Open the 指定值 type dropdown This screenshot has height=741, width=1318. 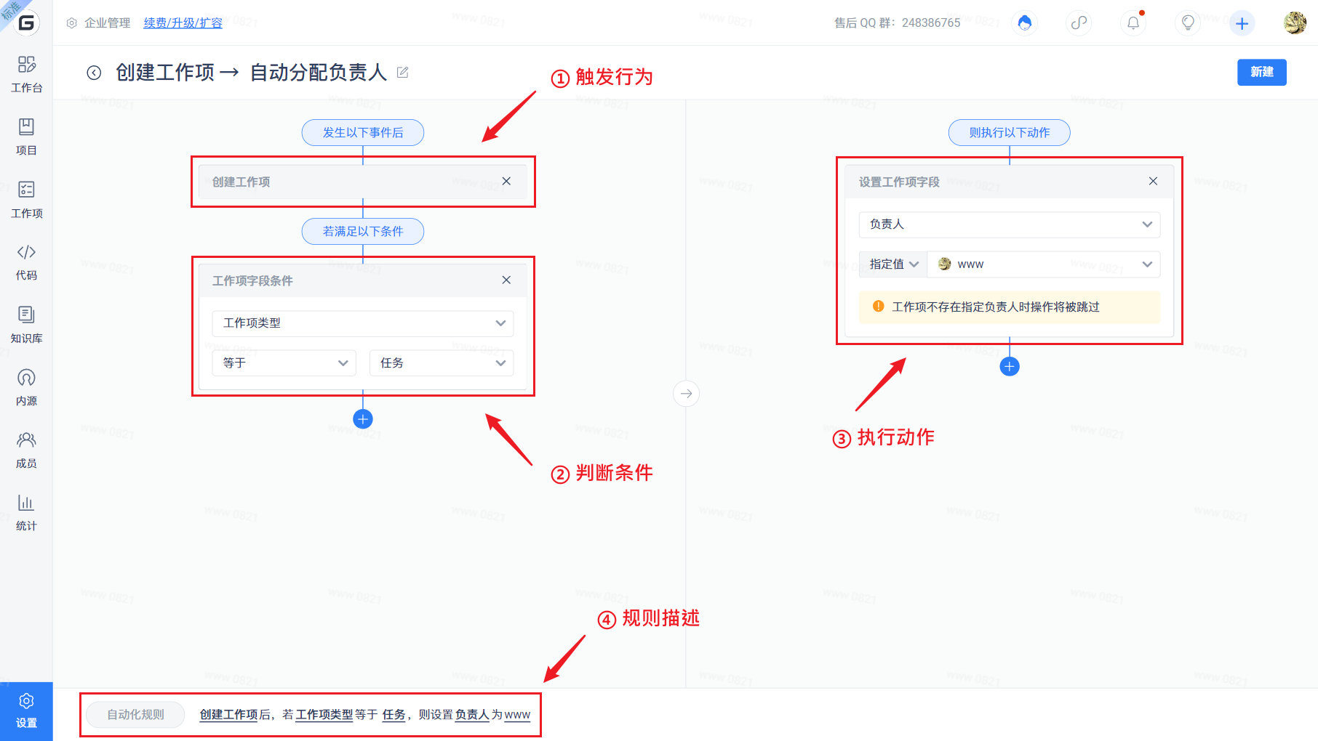point(893,264)
